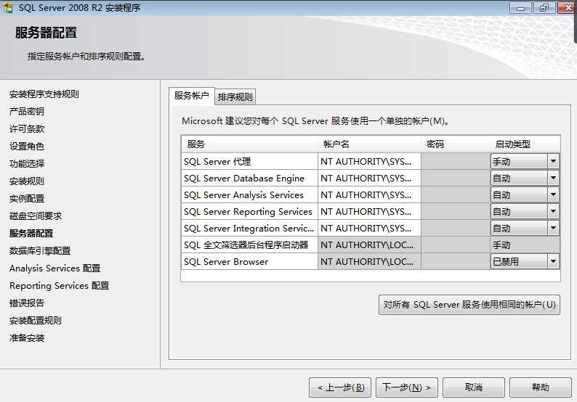This screenshot has width=577, height=402.
Task: Click account name cell for SQL Server Database Engine
Action: click(x=369, y=179)
